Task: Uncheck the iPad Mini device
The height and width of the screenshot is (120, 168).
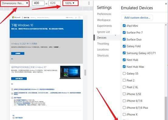Action: [124, 26]
